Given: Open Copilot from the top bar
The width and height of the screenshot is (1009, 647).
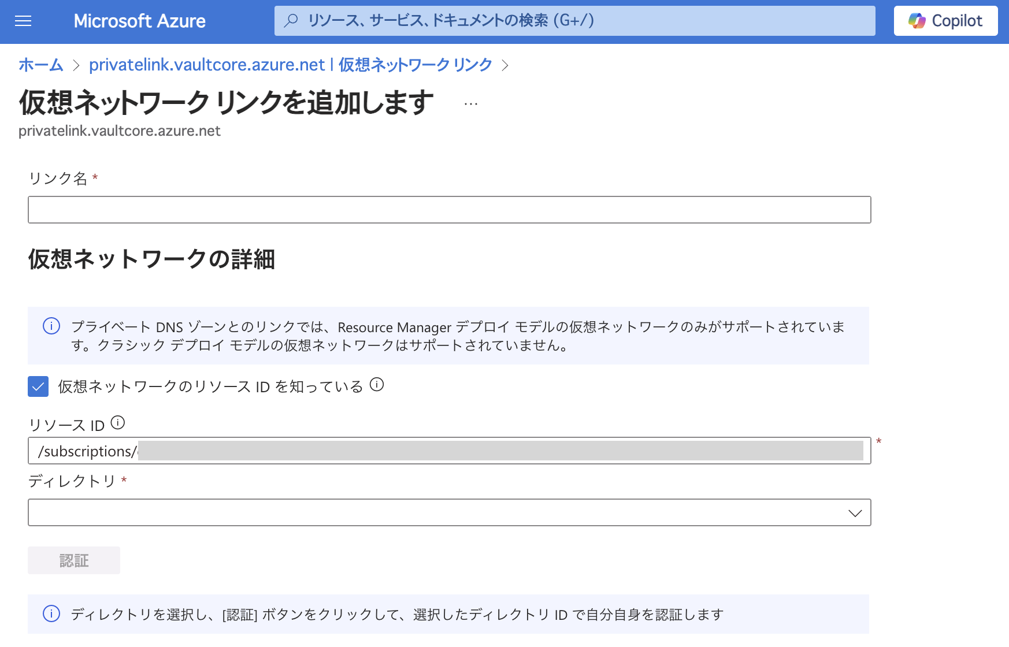Looking at the screenshot, I should tap(945, 21).
